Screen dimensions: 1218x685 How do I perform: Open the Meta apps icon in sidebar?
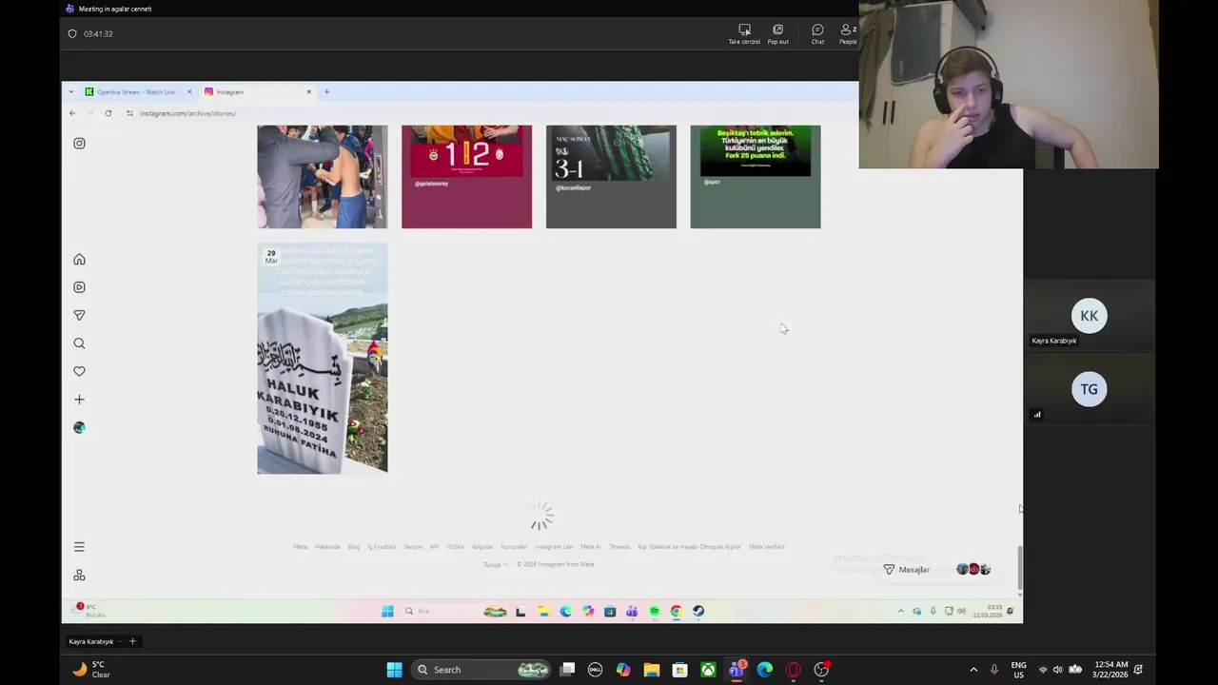[79, 576]
